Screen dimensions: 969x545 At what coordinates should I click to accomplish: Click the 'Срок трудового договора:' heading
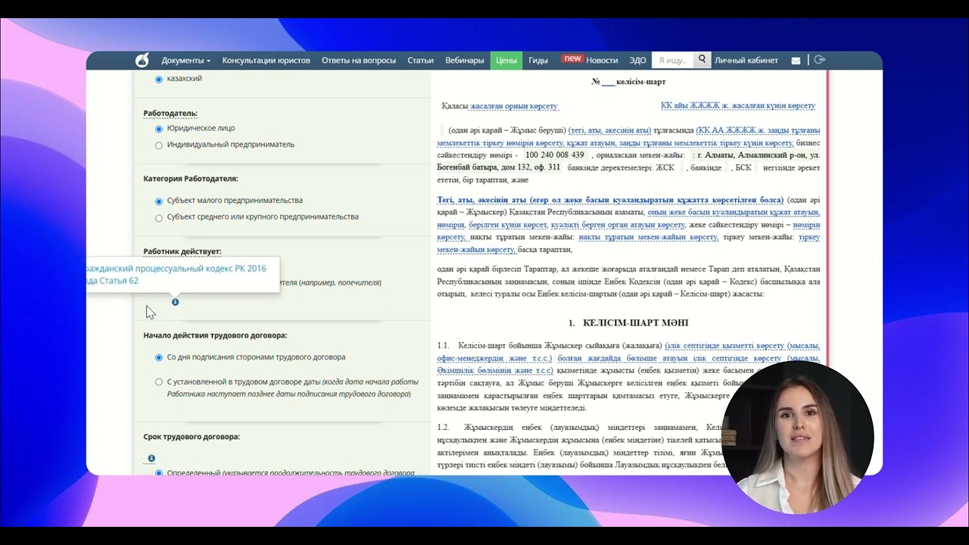[192, 437]
